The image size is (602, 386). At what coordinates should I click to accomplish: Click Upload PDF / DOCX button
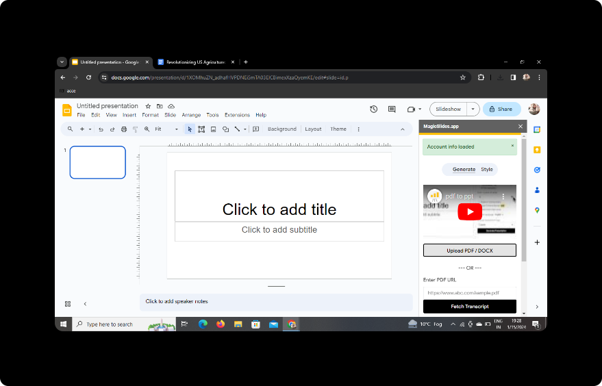click(x=470, y=250)
